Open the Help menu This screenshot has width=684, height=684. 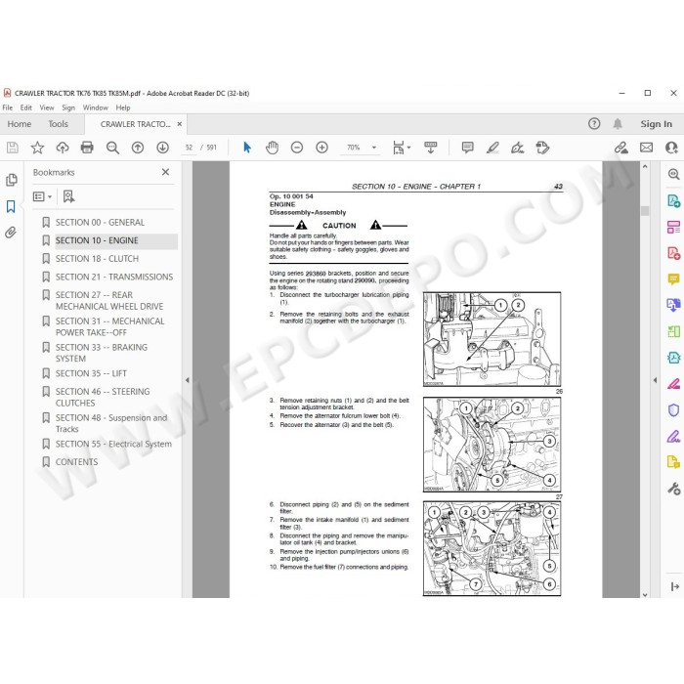122,107
